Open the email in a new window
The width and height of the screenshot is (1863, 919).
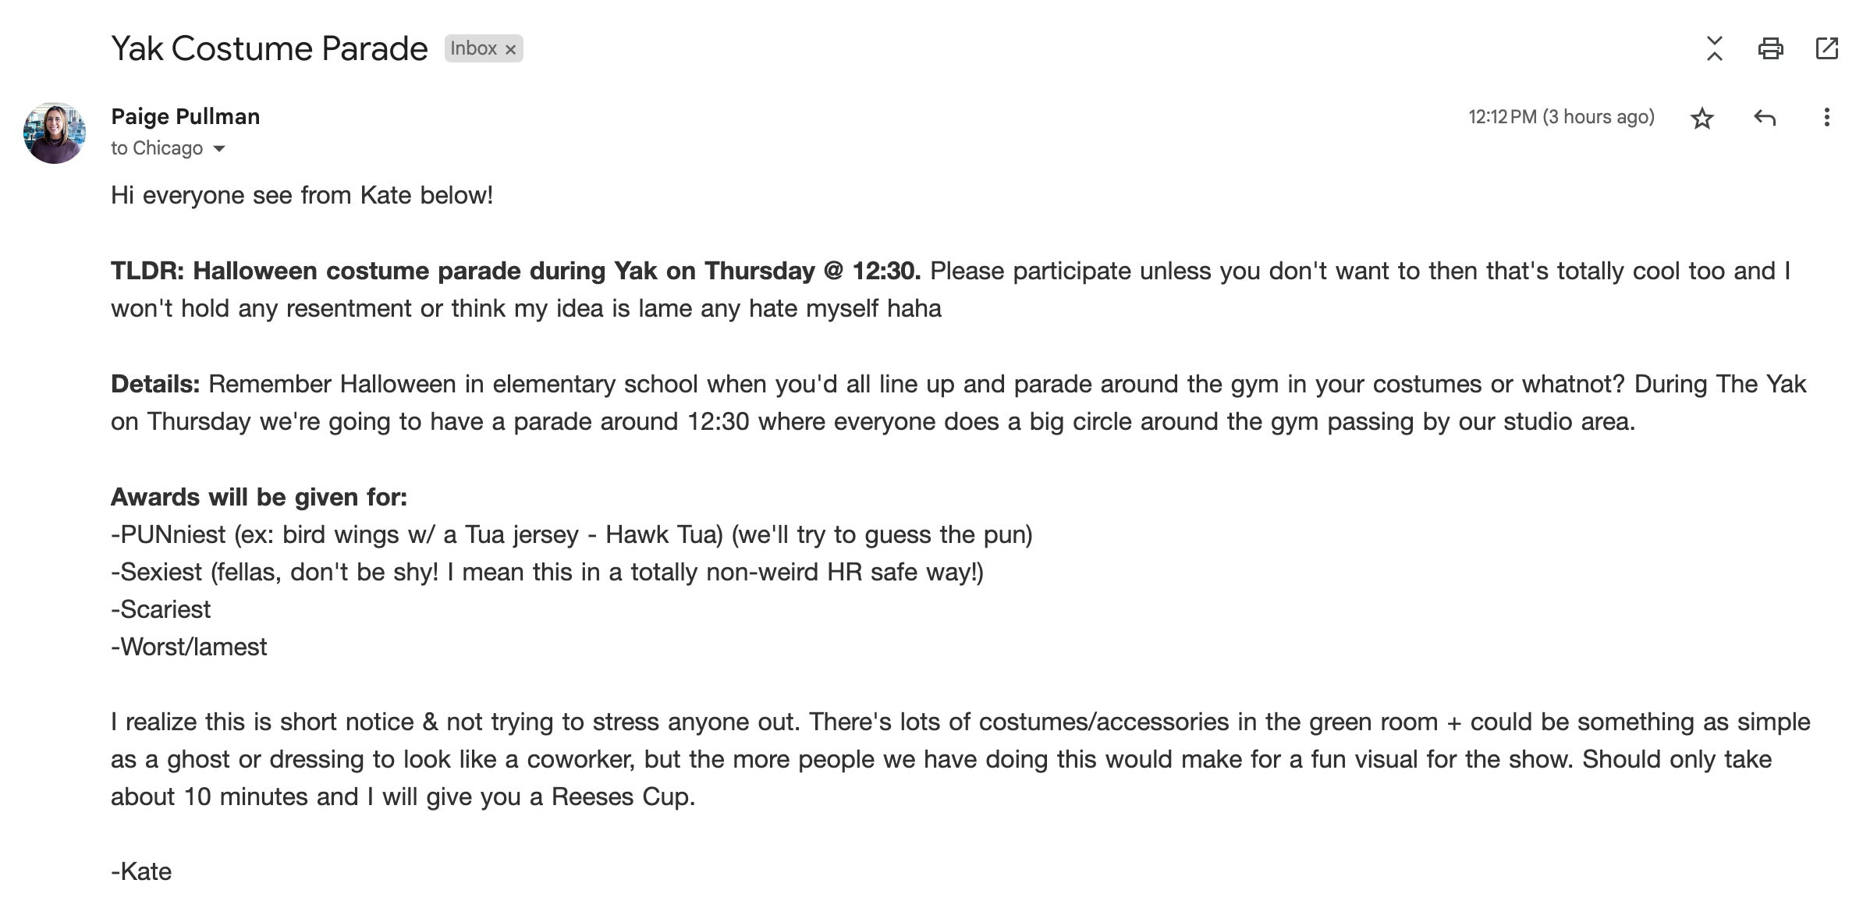[1826, 48]
